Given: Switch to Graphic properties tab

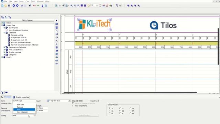Looking at the screenshot, I should coord(21,97).
